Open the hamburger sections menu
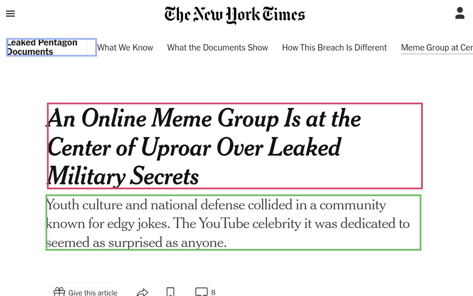 click(x=10, y=14)
